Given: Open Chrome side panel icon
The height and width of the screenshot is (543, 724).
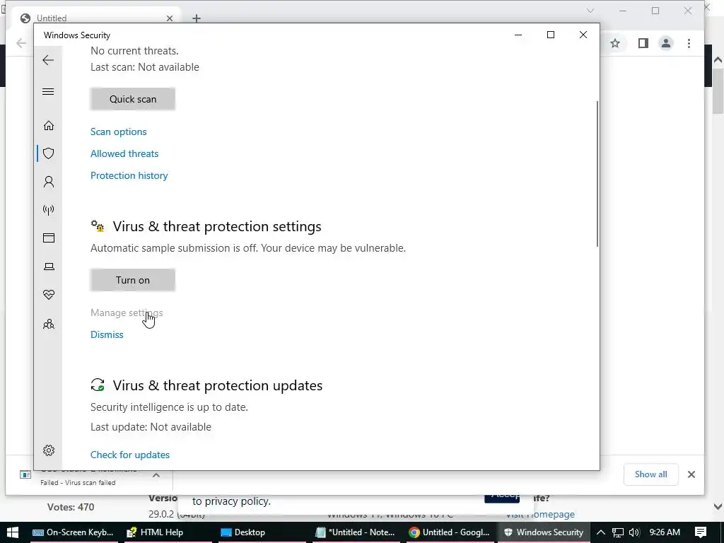Looking at the screenshot, I should click(643, 43).
